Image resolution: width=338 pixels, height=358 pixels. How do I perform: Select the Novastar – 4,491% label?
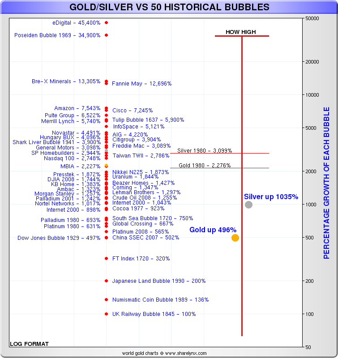coord(76,133)
